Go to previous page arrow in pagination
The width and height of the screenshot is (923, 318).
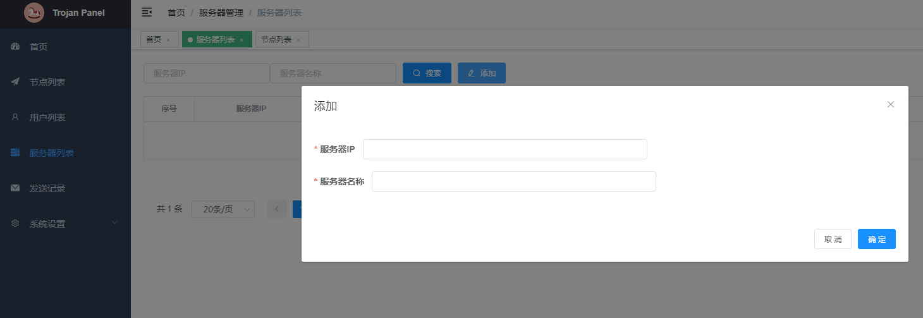tap(277, 209)
